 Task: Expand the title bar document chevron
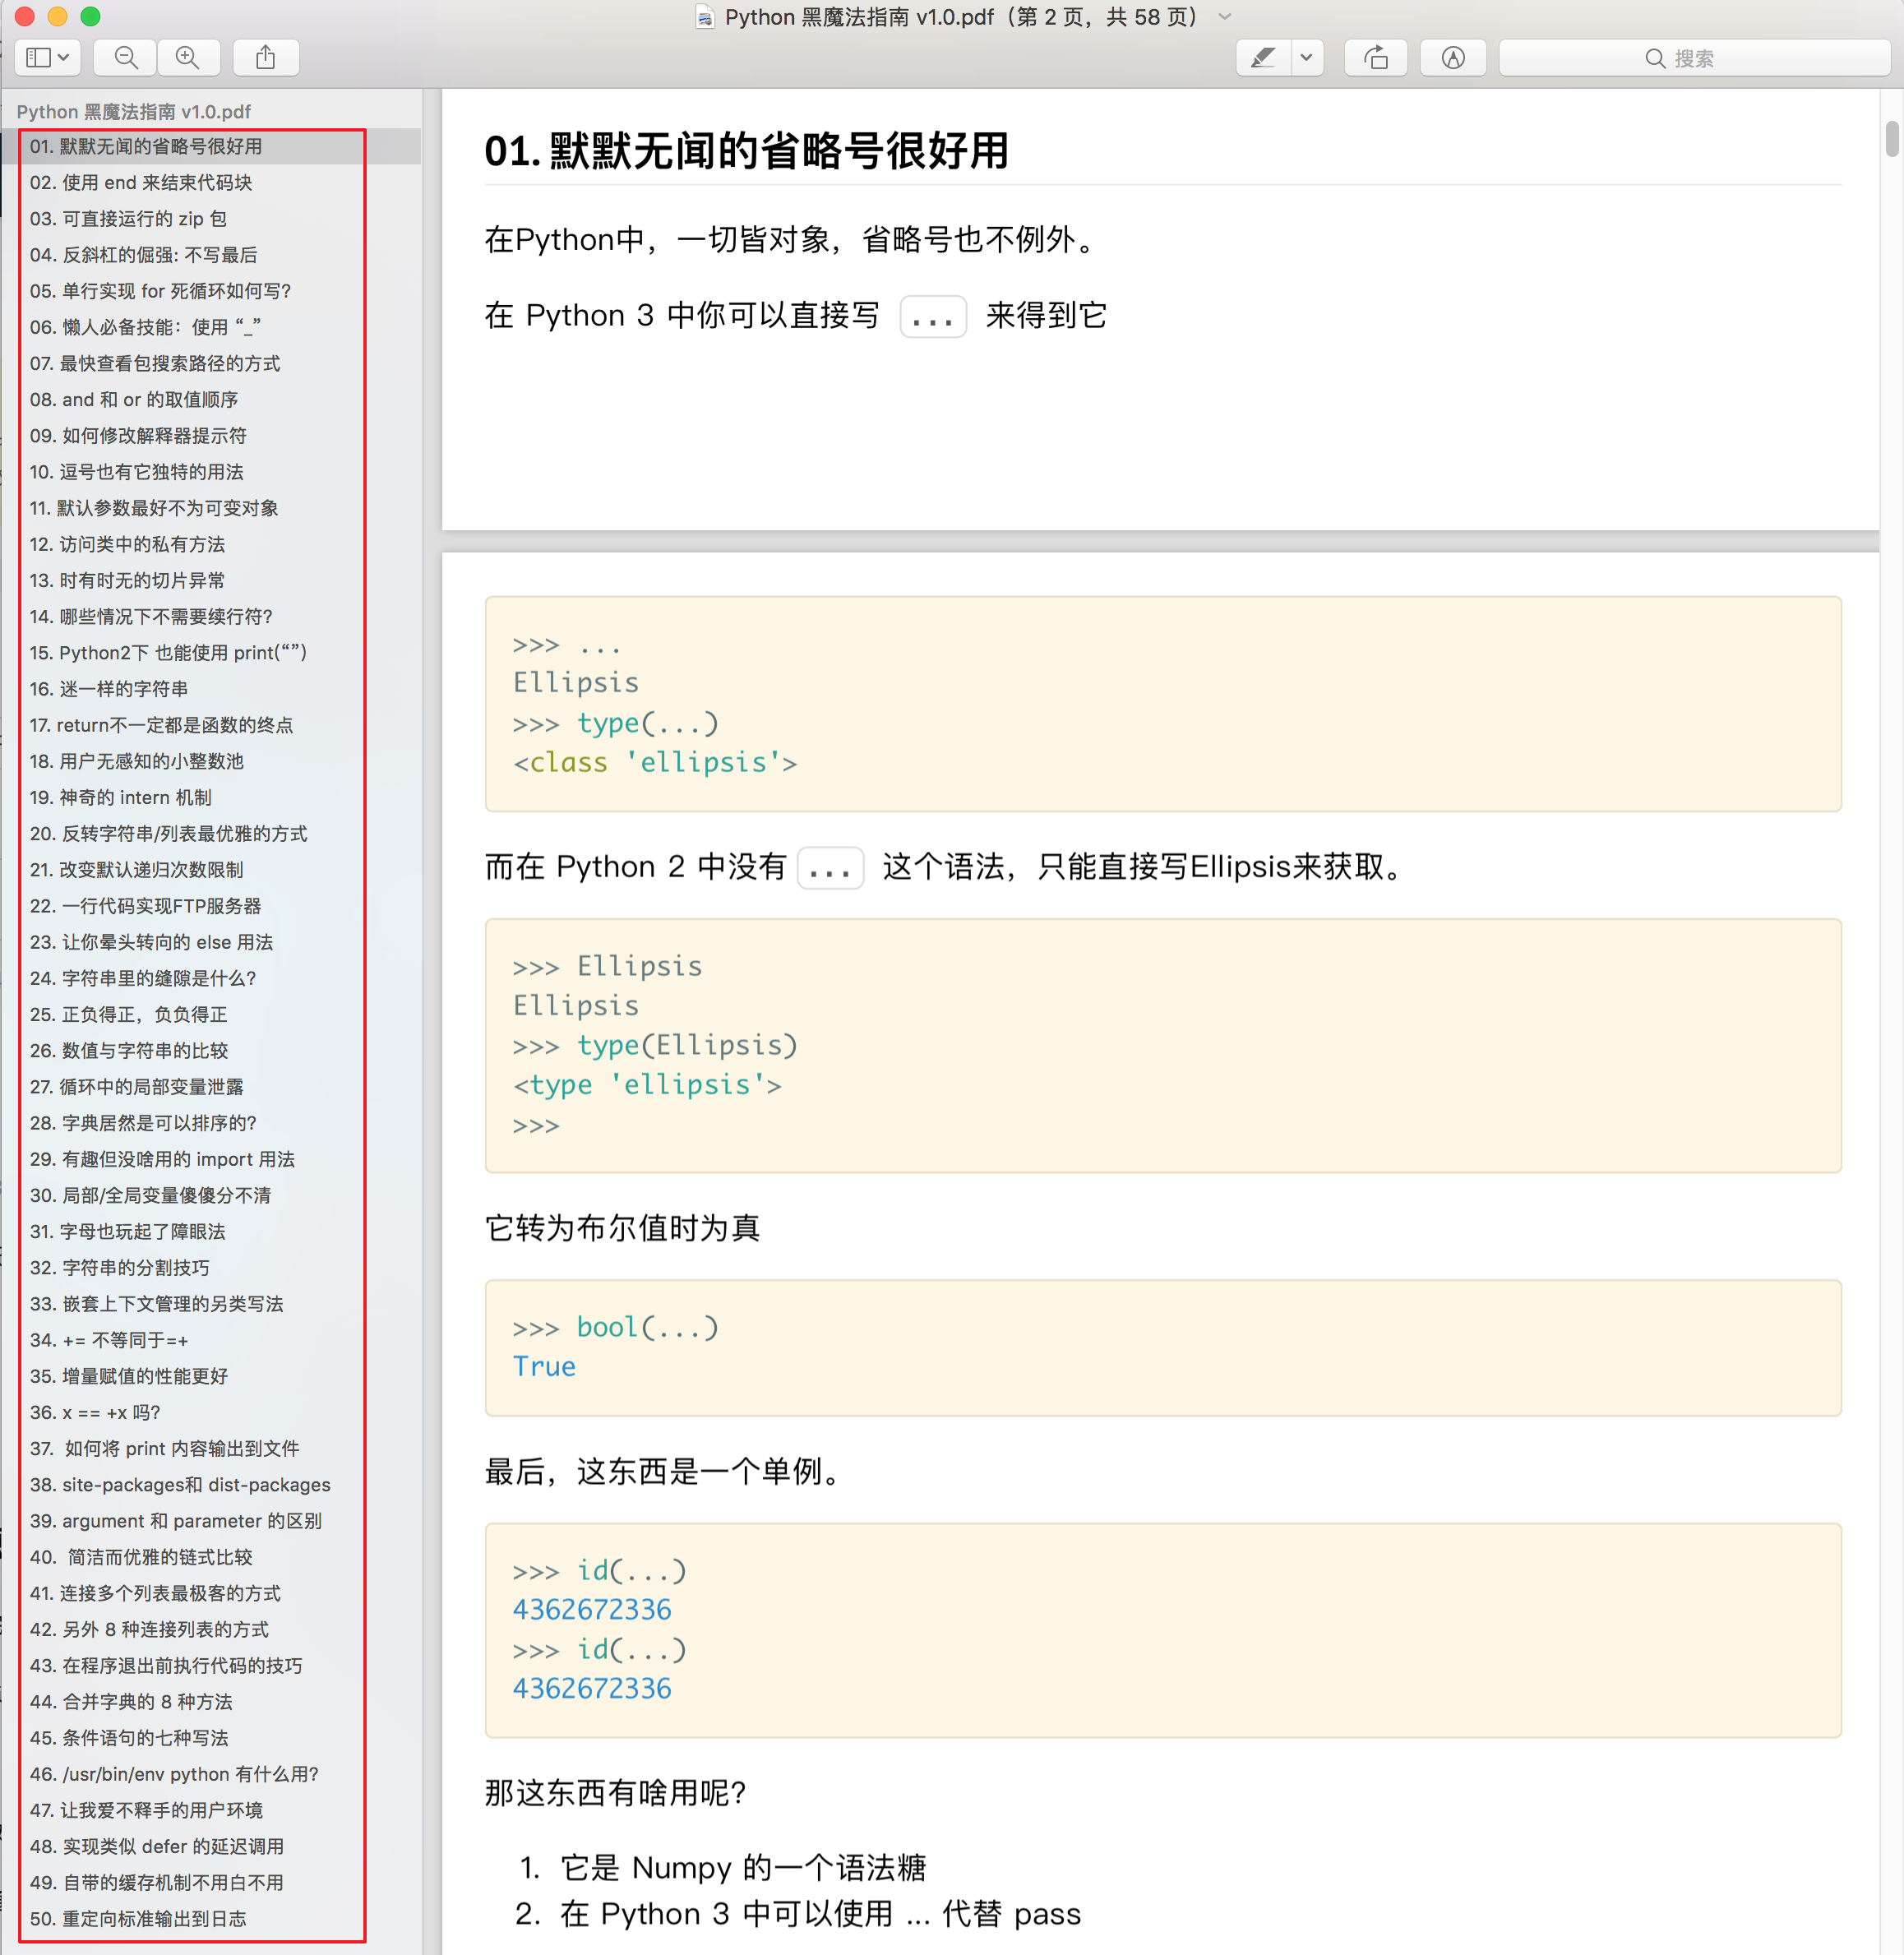click(1225, 17)
